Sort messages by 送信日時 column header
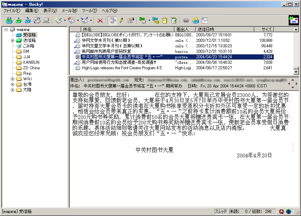 click(x=225, y=29)
